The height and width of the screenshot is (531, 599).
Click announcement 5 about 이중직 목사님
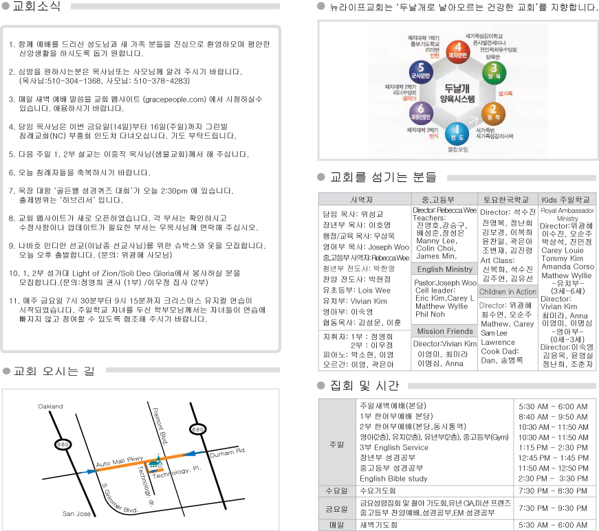click(129, 154)
